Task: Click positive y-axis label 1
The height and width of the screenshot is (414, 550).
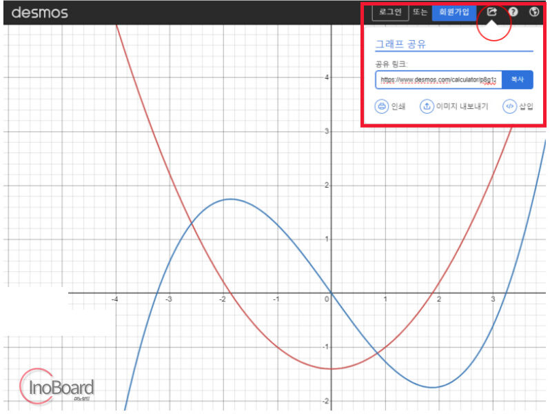Action: 327,239
